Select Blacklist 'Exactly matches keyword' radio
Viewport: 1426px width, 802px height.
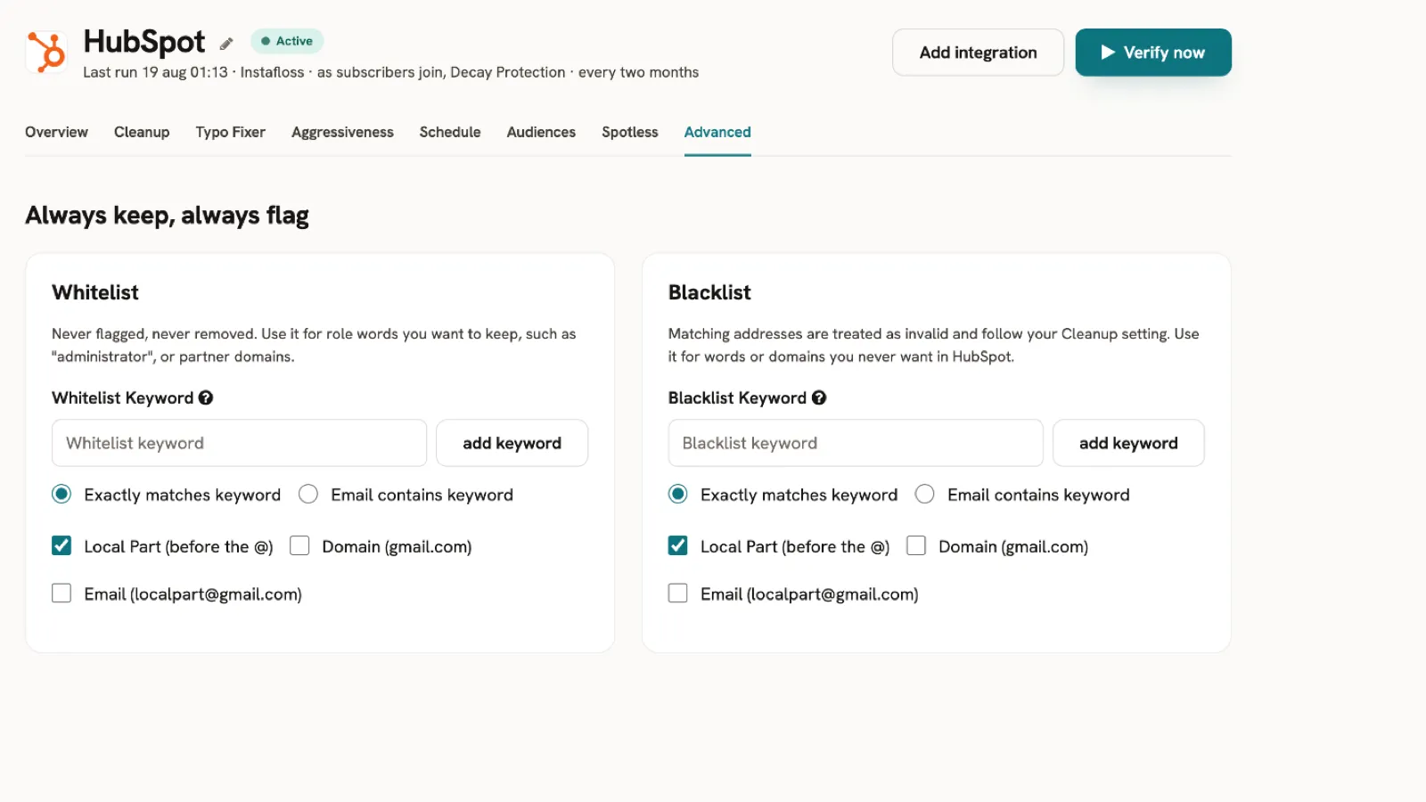point(678,494)
